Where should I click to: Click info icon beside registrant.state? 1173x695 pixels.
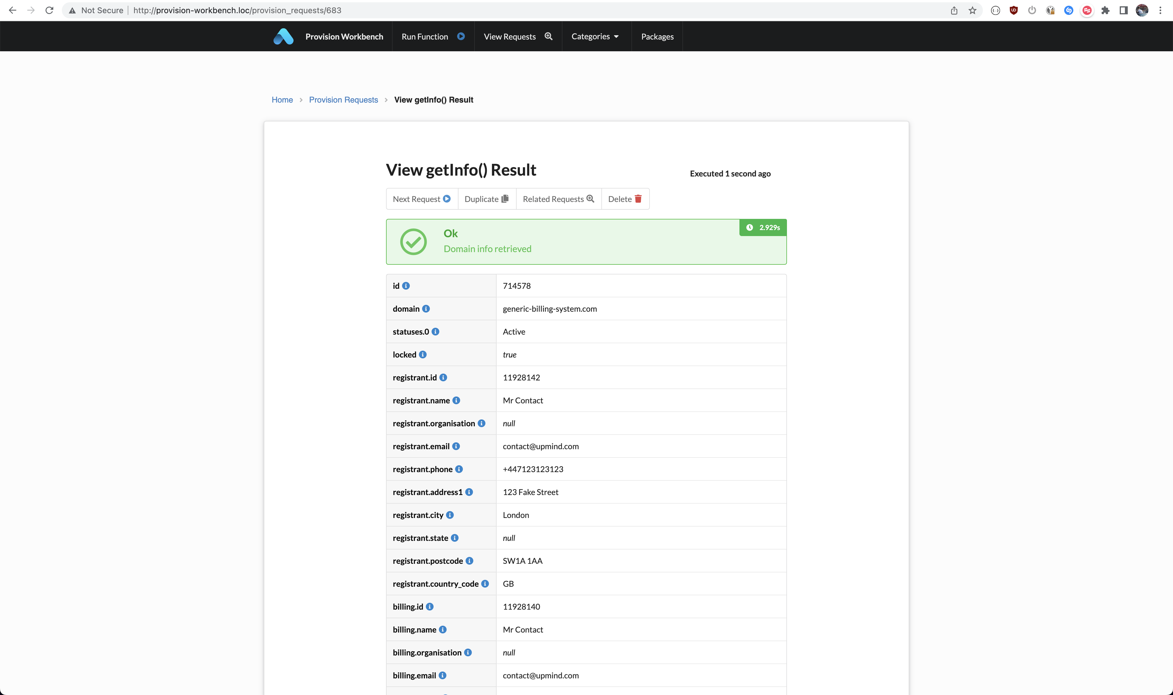coord(454,538)
